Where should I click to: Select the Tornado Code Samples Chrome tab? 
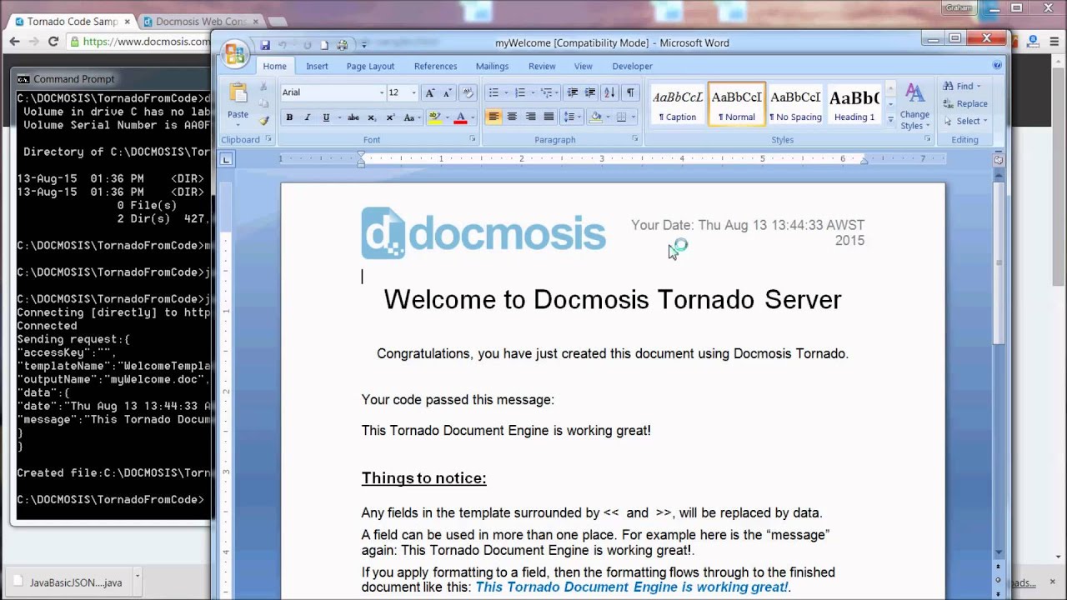71,21
